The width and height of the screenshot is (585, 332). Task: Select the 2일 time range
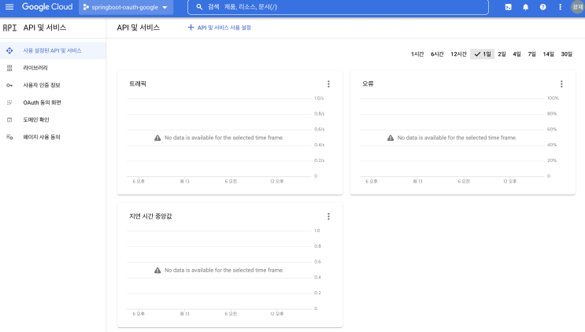tap(502, 54)
